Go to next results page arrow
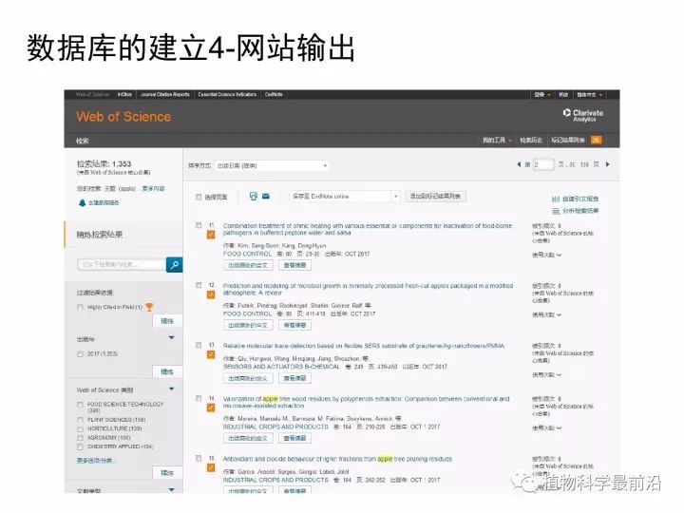This screenshot has width=684, height=513. pyautogui.click(x=607, y=164)
